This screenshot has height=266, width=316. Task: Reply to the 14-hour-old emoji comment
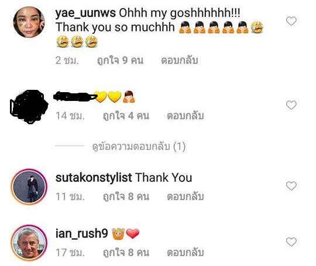click(x=185, y=116)
